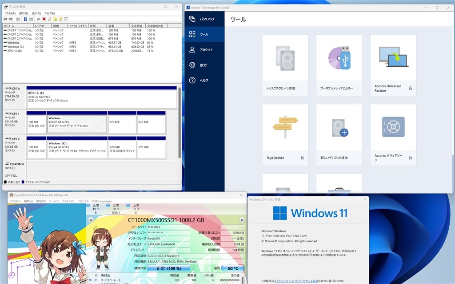This screenshot has width=455, height=284.
Task: Open ヘルプ in Acronis sidebar
Action: tap(204, 80)
